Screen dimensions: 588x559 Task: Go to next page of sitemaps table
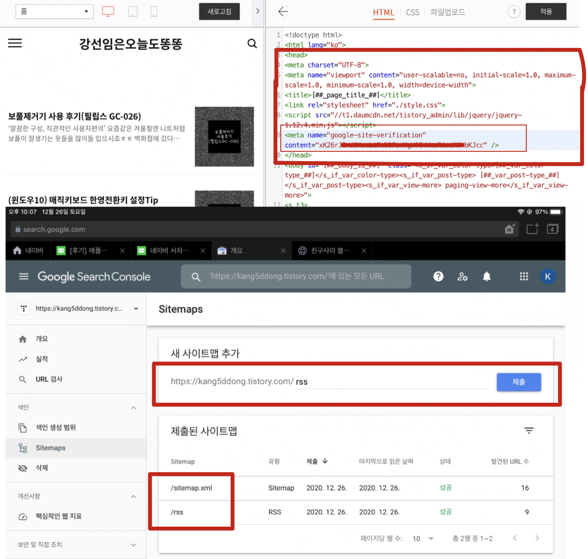(537, 538)
